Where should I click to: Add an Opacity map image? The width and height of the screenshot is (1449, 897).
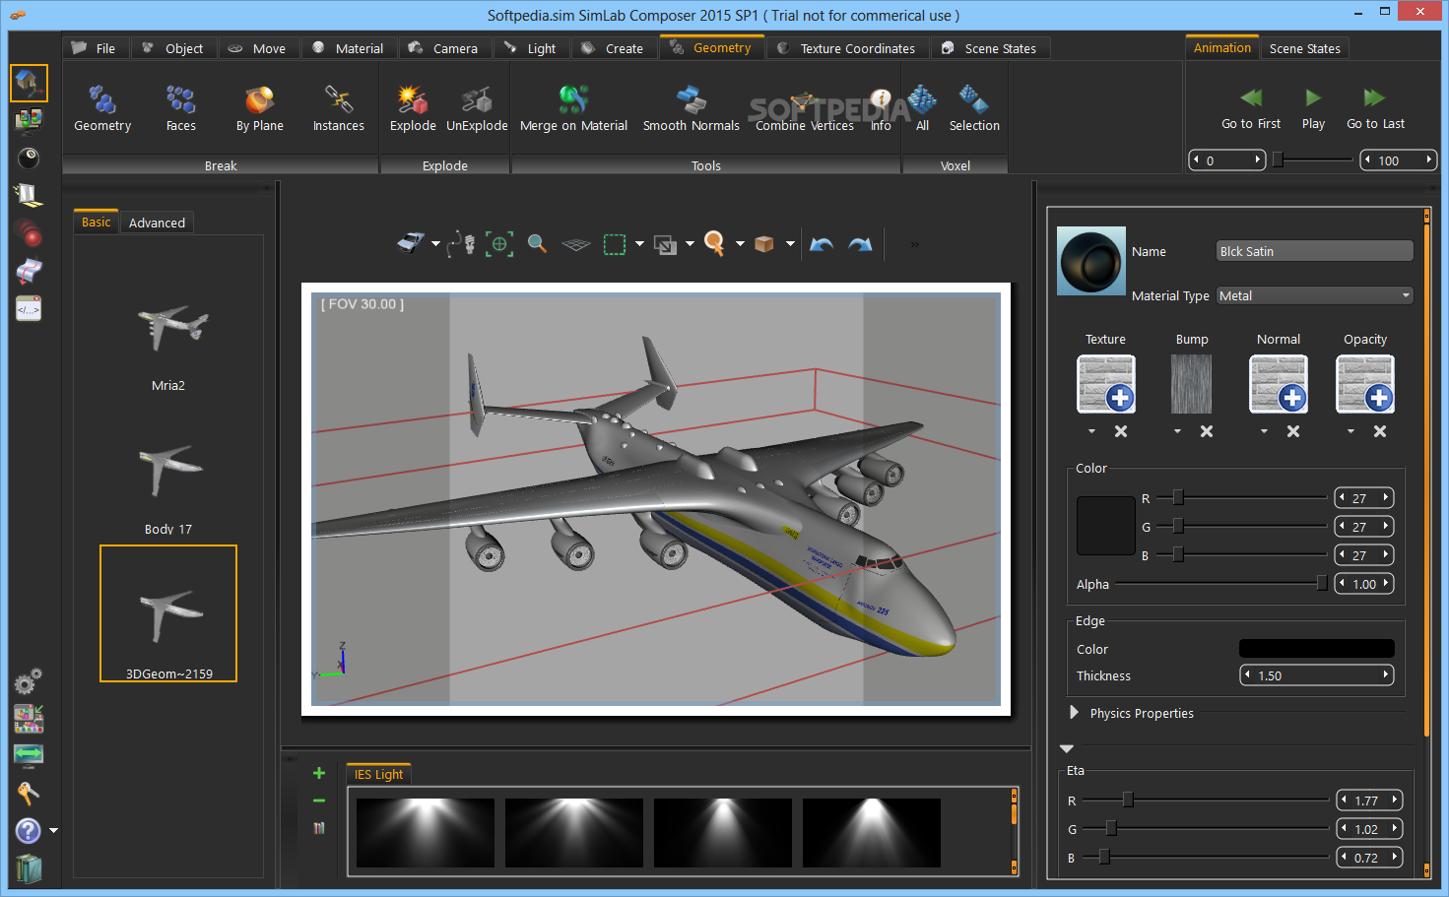click(1365, 384)
